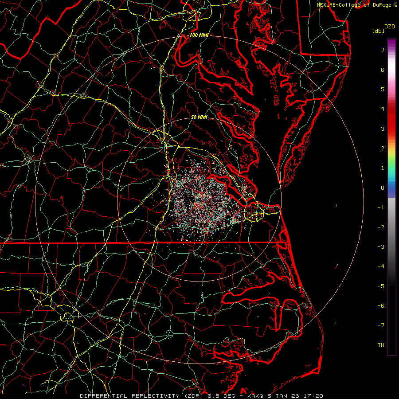
Task: Click the 'NEXLAB-College of DuPage' credit text
Action: click(x=354, y=5)
